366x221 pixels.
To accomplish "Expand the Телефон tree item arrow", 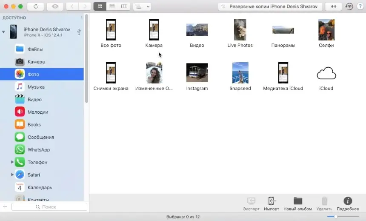I will (12, 162).
